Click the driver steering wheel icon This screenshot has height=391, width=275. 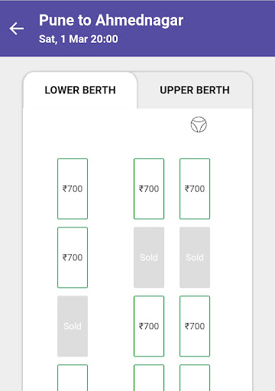pyautogui.click(x=199, y=124)
